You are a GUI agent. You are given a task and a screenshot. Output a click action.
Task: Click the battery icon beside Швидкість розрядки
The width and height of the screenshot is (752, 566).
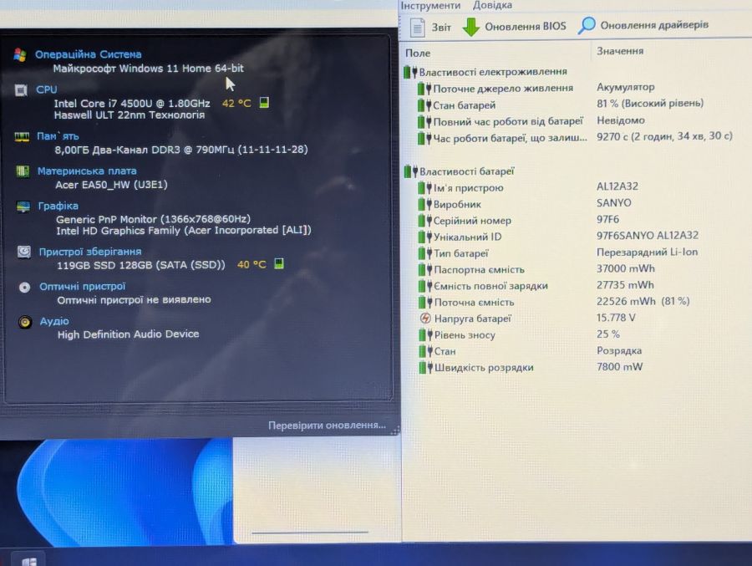426,368
